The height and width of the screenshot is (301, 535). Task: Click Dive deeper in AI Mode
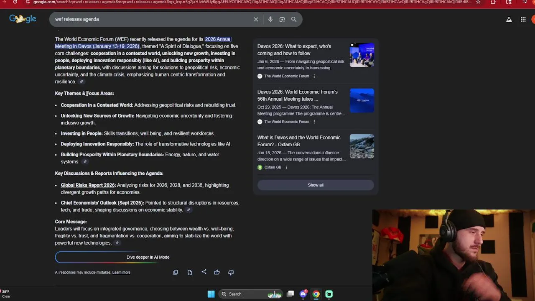(x=148, y=257)
